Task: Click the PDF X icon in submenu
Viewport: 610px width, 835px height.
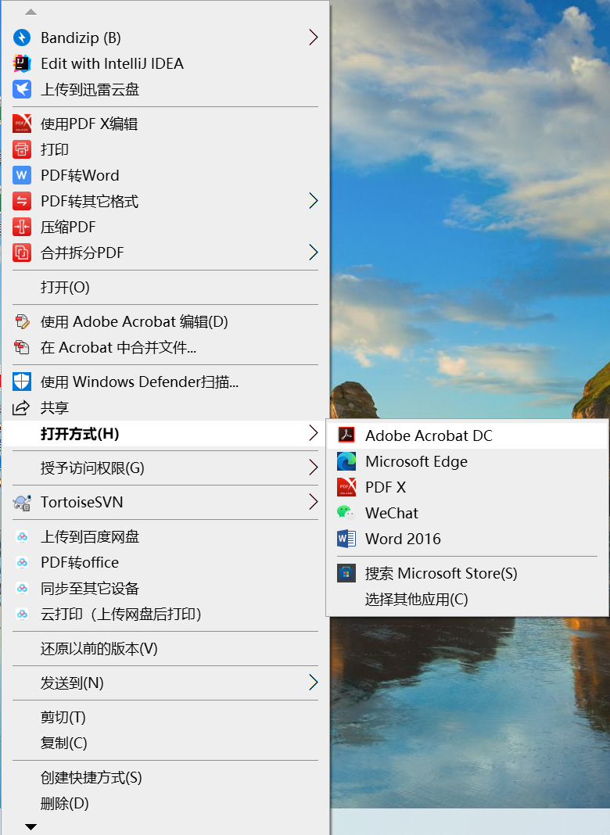Action: click(346, 487)
